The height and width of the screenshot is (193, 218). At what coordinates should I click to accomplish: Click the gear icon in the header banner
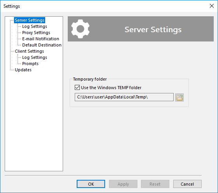[x=80, y=29]
